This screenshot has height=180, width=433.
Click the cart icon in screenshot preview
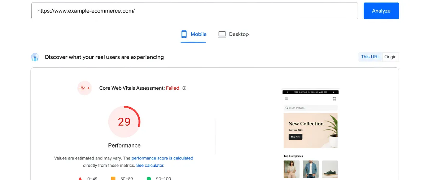[334, 99]
